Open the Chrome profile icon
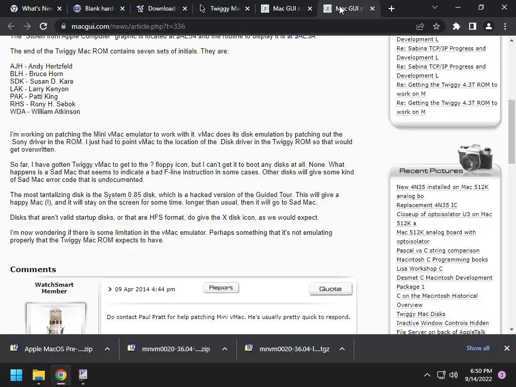This screenshot has width=516, height=387. pos(489,26)
